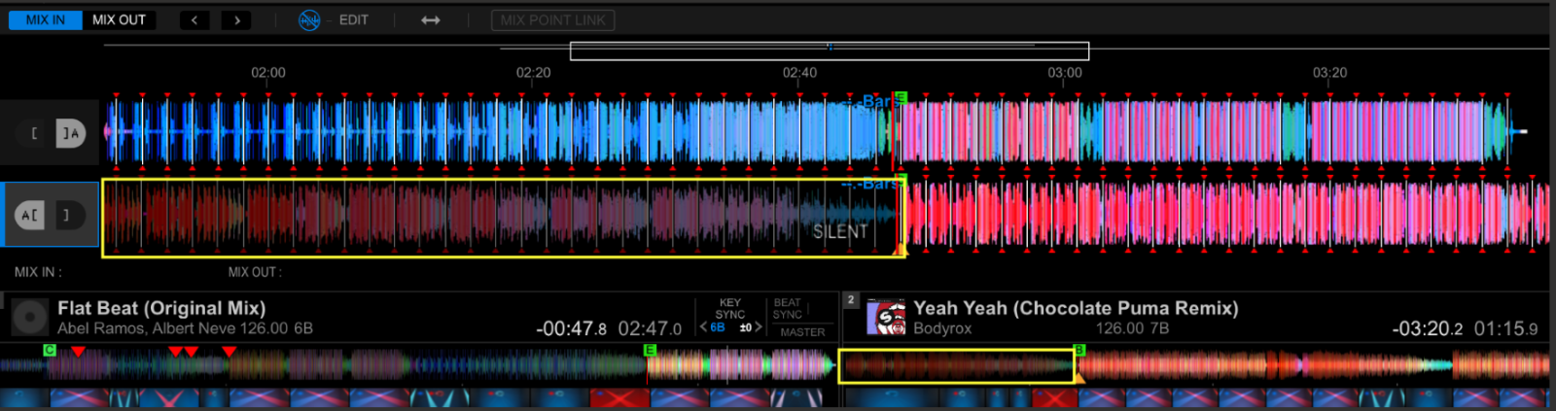The width and height of the screenshot is (1556, 411).
Task: Click the Flat Beat blank disc artwork
Action: click(30, 318)
